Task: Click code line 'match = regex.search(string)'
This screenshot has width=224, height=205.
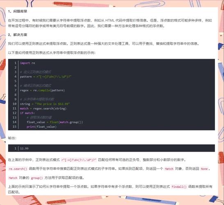Action: click(43, 109)
